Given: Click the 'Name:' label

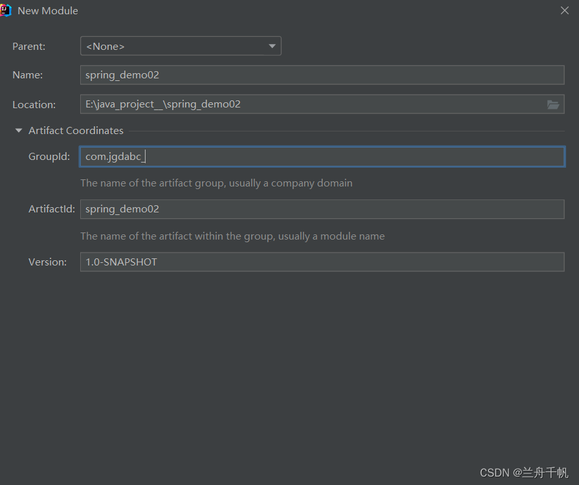Looking at the screenshot, I should pos(28,75).
